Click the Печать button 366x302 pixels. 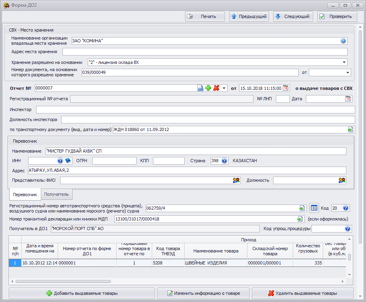[x=205, y=16]
